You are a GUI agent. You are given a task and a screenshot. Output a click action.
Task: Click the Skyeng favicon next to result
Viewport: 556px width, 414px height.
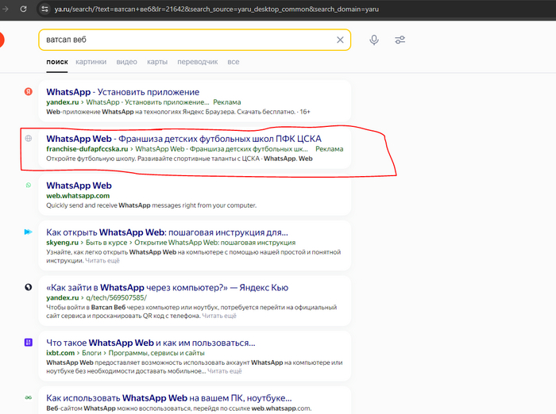(28, 232)
